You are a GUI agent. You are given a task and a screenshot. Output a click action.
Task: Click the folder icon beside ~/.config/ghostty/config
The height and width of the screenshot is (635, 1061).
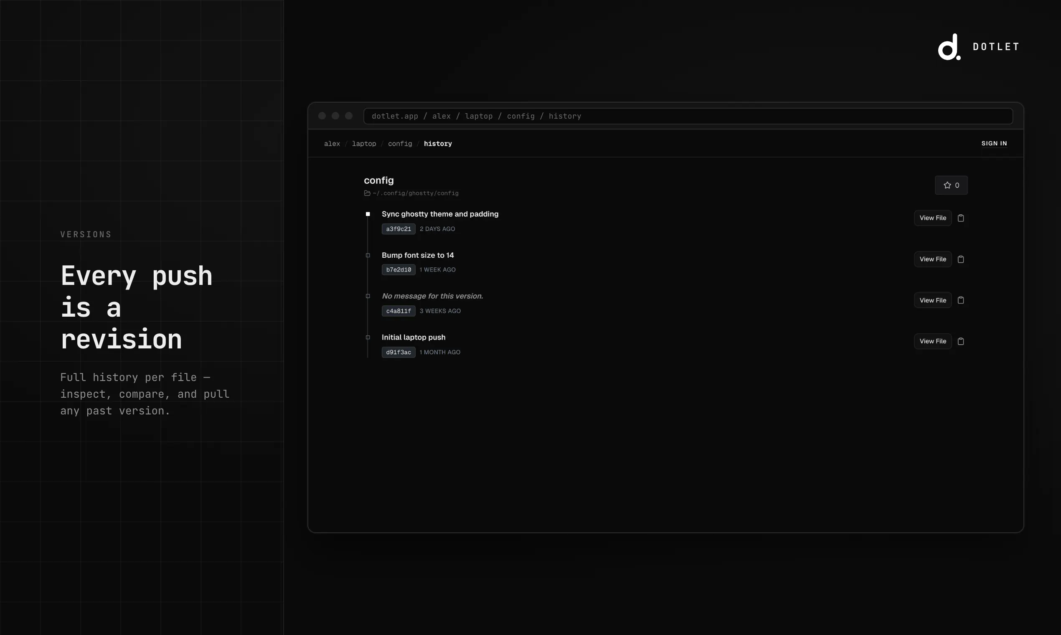367,193
